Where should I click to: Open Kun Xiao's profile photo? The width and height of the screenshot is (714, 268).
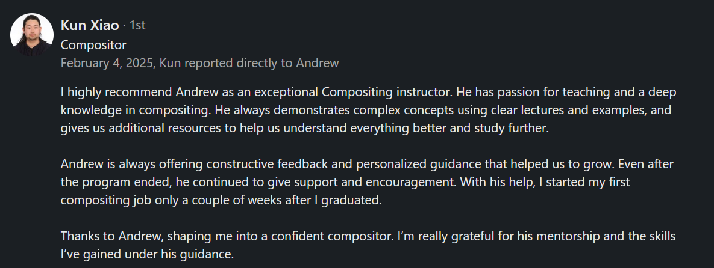32,35
